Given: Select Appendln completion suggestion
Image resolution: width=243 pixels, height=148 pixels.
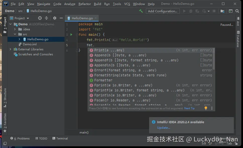Looking at the screenshot, I should (x=151, y=65).
